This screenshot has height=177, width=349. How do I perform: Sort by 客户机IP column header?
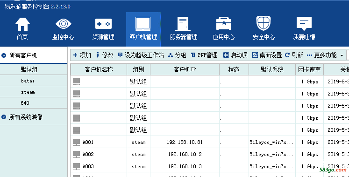tap(185, 70)
